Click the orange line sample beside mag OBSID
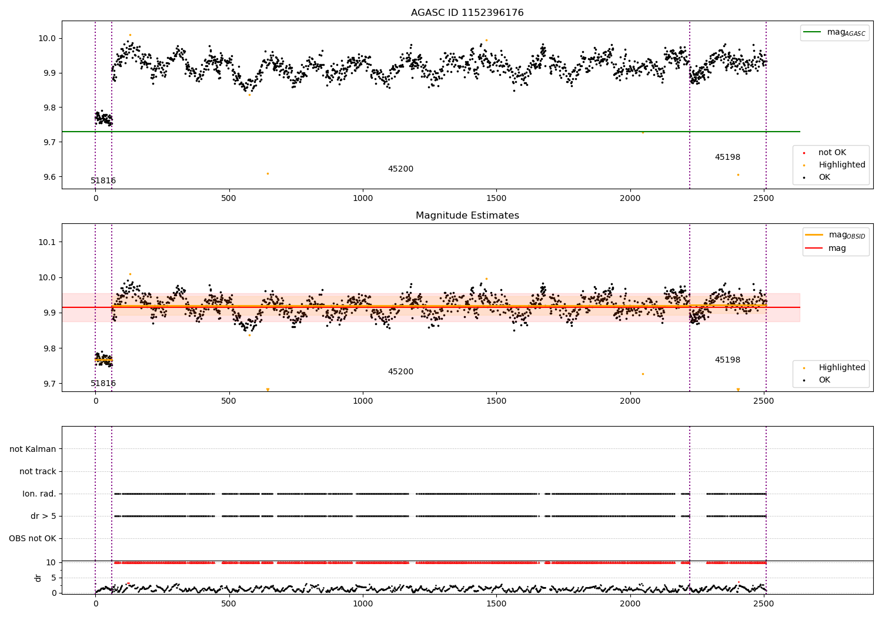This screenshot has width=882, height=617. [x=814, y=235]
